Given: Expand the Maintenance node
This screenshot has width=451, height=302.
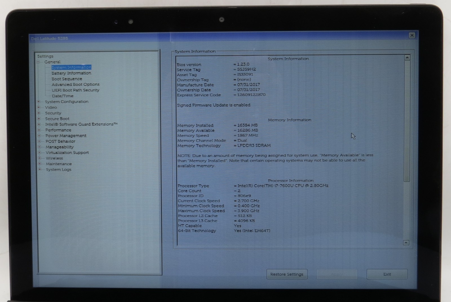Looking at the screenshot, I should coord(39,164).
